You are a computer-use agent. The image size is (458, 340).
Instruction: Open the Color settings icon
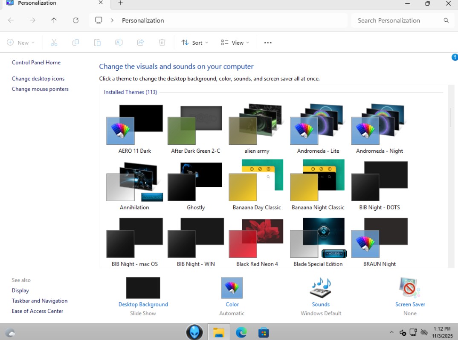232,288
